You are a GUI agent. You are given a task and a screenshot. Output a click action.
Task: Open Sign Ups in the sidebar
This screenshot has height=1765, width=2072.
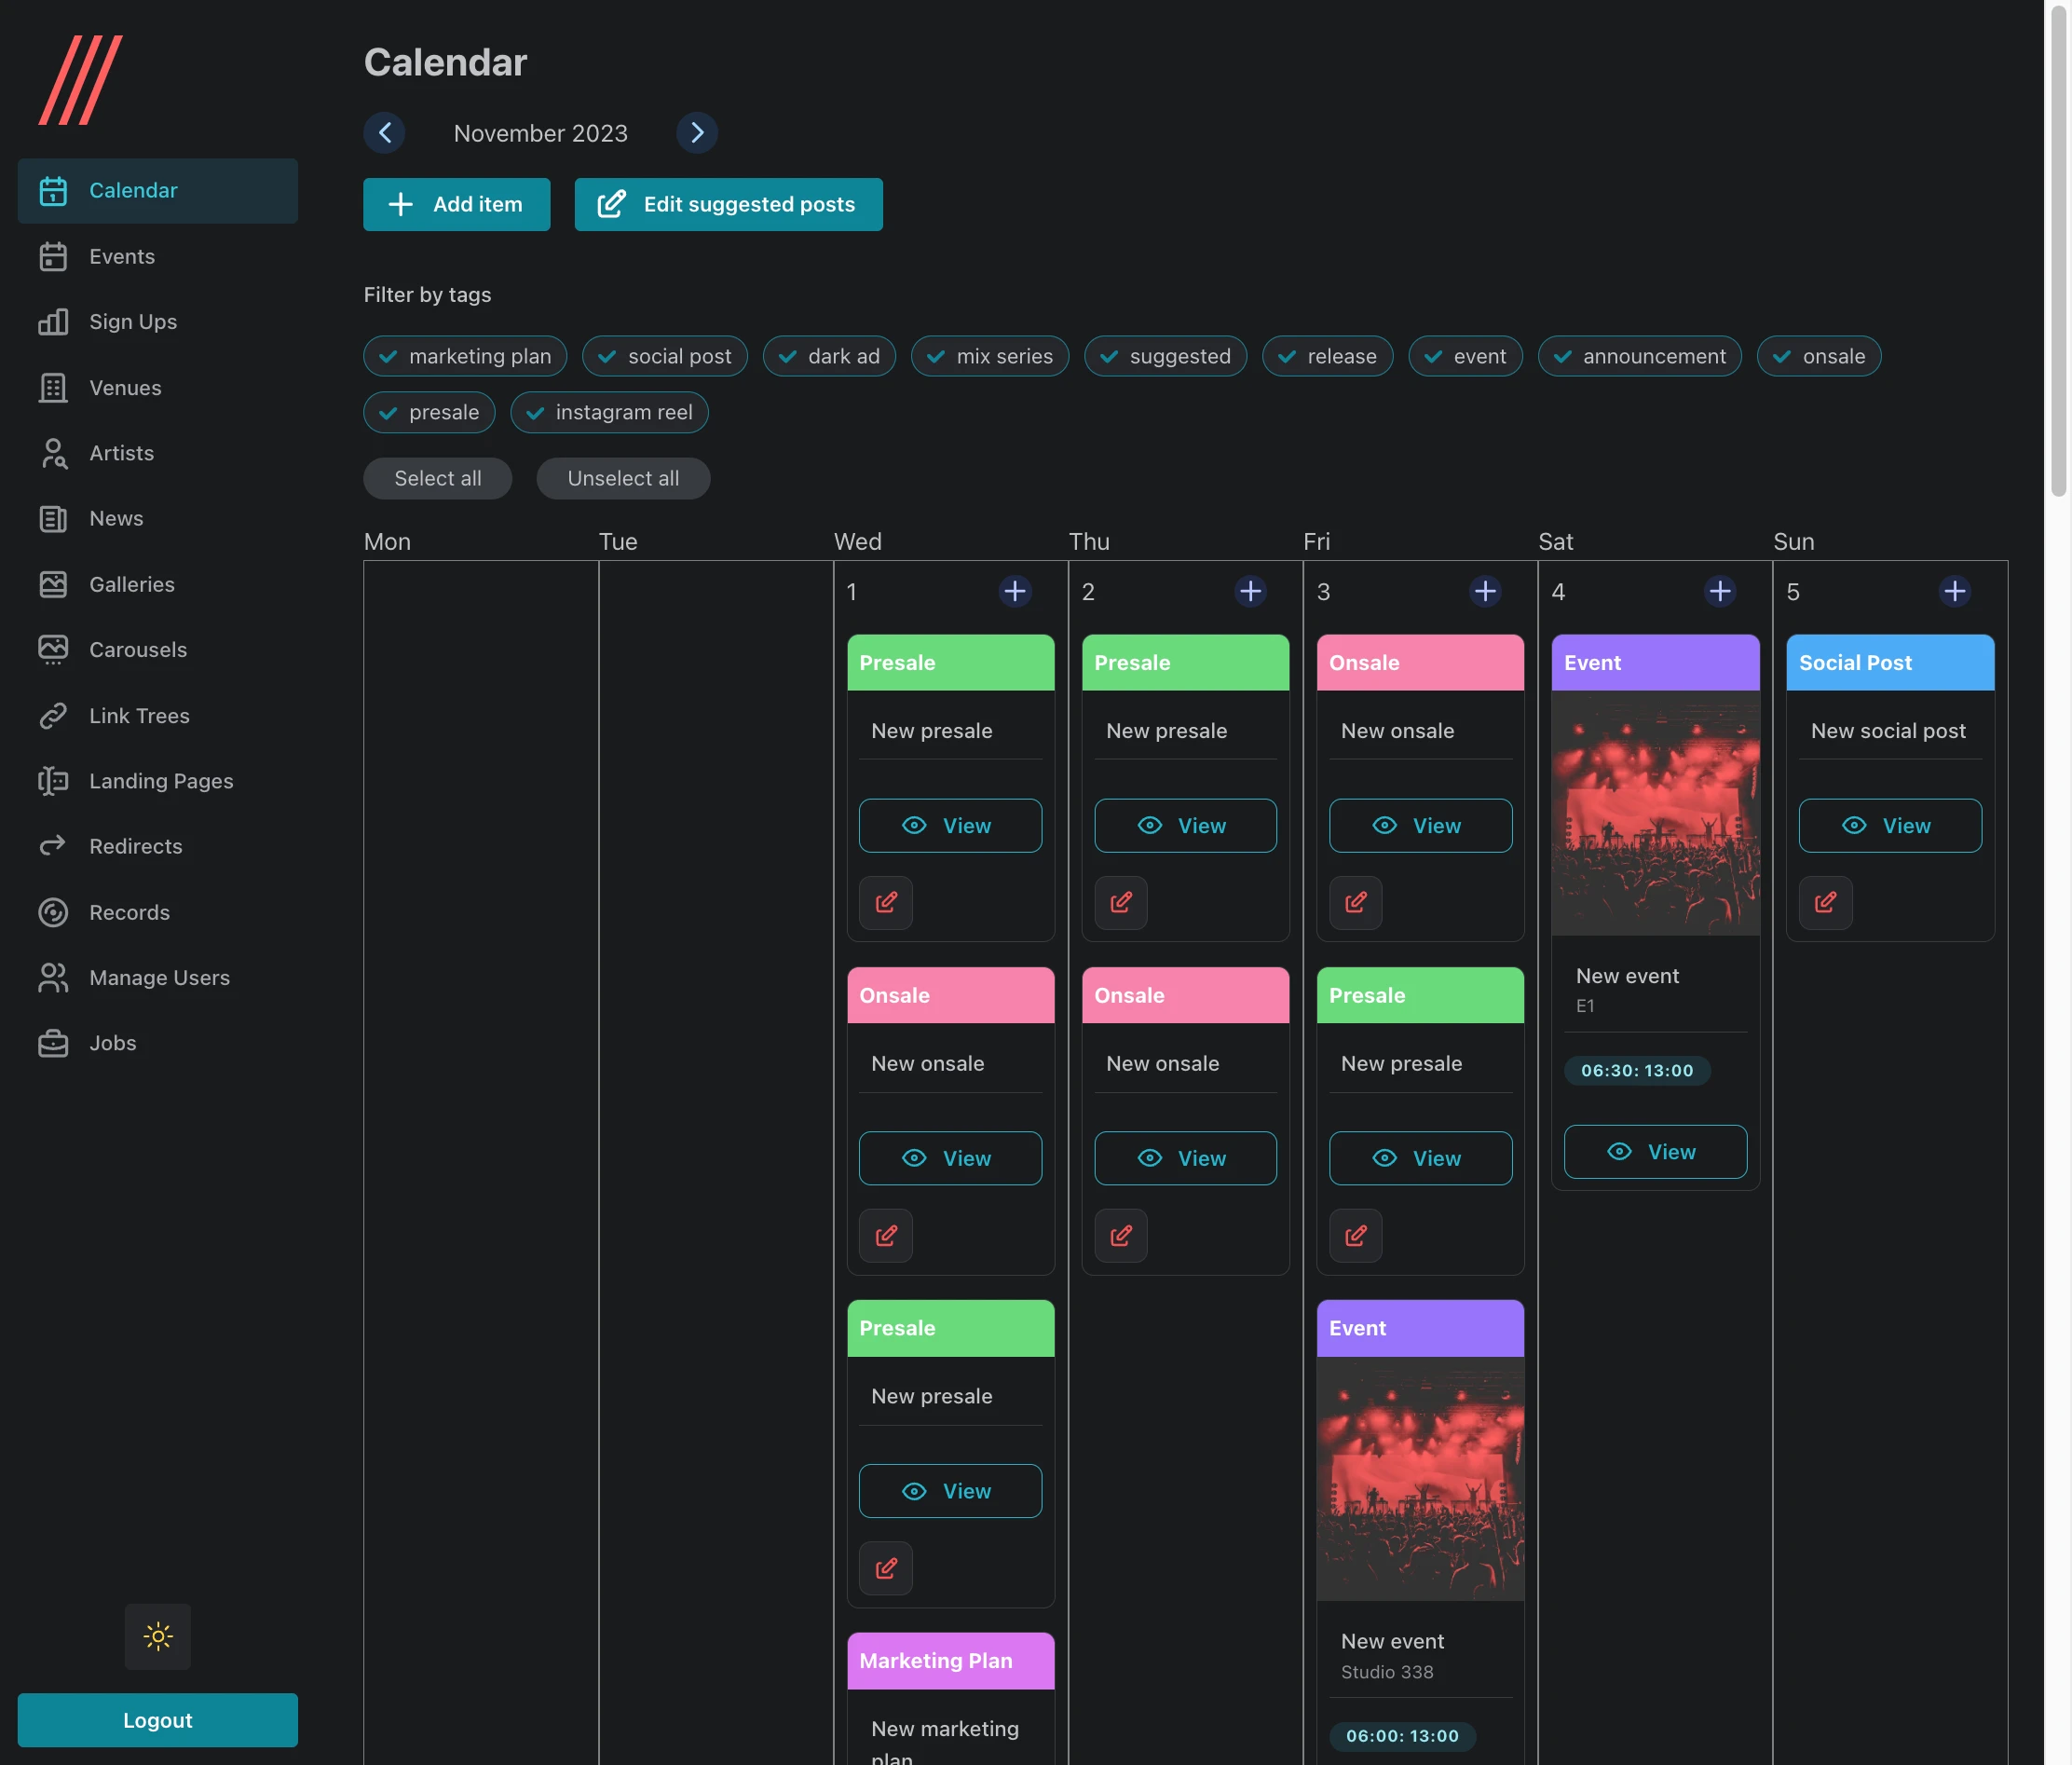coord(157,322)
